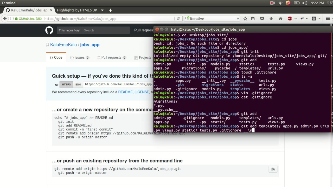Viewport: 333px width, 187px height.
Task: Click the clone URL text field
Action: point(118,84)
